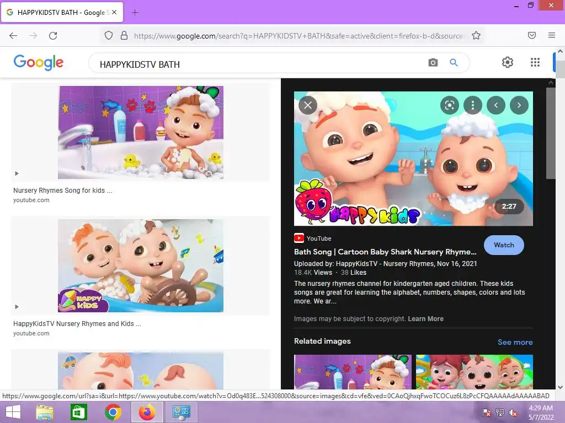Screen dimensions: 565x423
Task: Click Nursery Rhymes Song for kids caption
Action: coord(62,190)
